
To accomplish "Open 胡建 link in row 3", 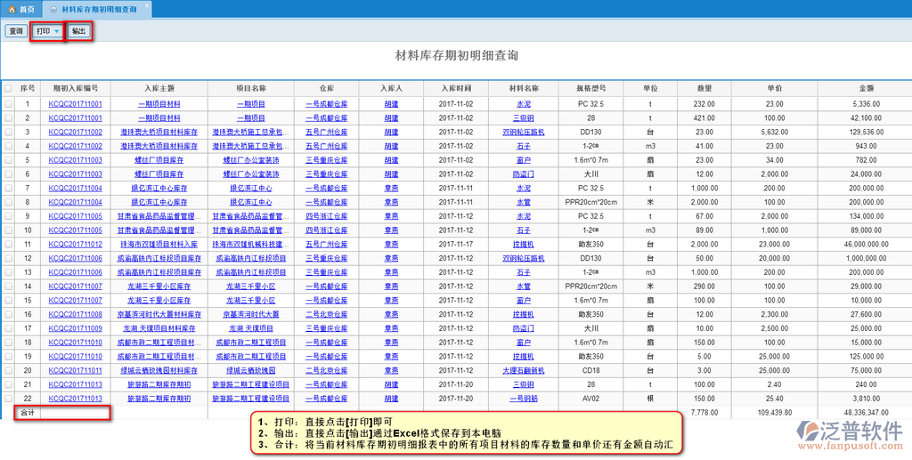I will coord(391,132).
